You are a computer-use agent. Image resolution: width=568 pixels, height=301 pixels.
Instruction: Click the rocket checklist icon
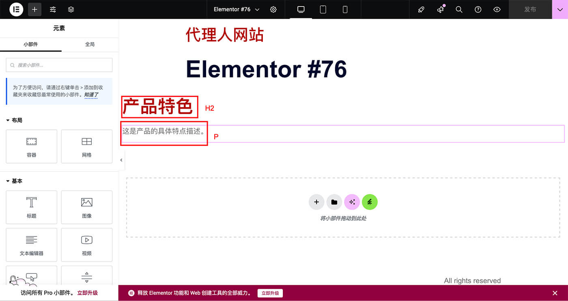click(x=421, y=9)
